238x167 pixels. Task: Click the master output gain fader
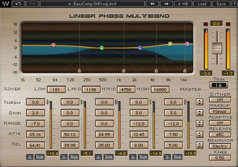point(217,48)
